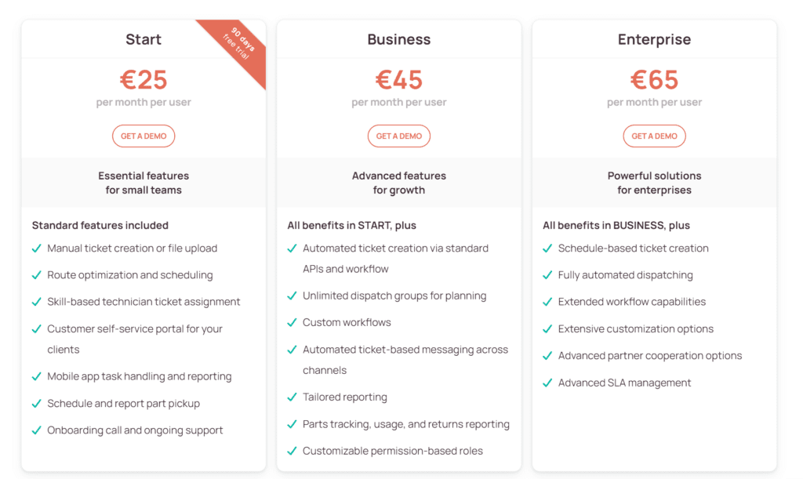Click checkmark next to Schedule-based ticket creation
The image size is (803, 479).
tap(547, 249)
